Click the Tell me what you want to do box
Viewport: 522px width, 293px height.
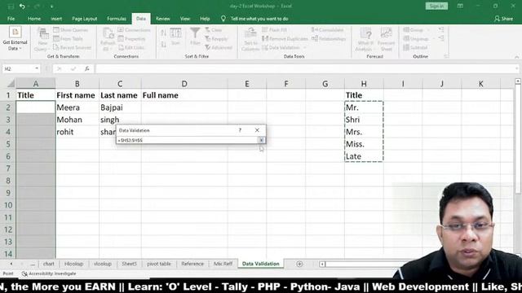pyautogui.click(x=259, y=19)
